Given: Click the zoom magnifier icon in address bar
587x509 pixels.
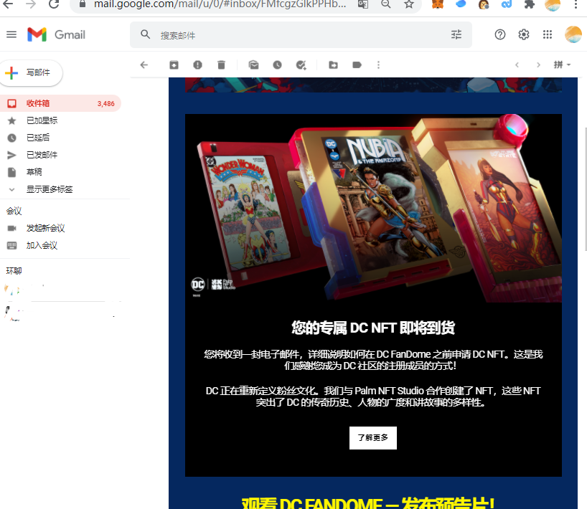Looking at the screenshot, I should [x=386, y=4].
